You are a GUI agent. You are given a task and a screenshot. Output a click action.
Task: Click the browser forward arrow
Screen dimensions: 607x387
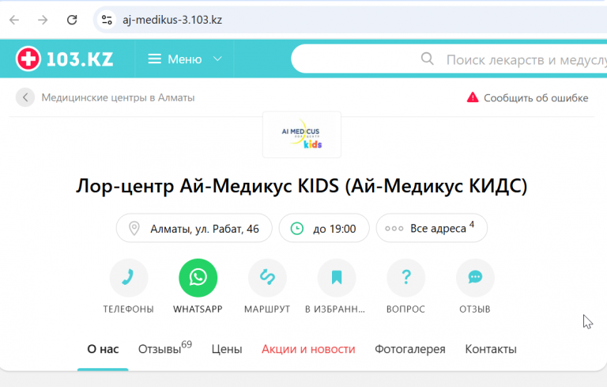coord(43,20)
